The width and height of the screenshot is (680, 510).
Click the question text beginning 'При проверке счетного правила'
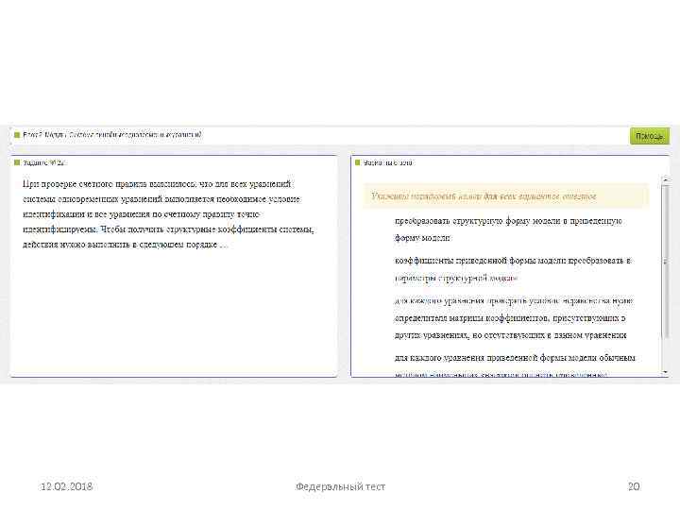click(168, 213)
